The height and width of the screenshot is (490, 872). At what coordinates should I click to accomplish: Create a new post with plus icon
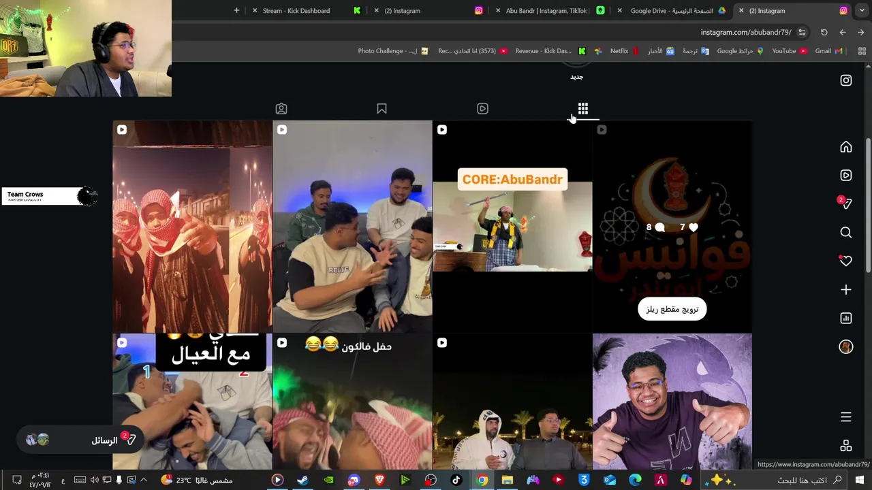click(x=846, y=290)
